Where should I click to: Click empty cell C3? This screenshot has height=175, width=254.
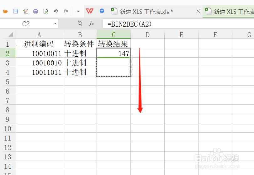[x=114, y=62]
